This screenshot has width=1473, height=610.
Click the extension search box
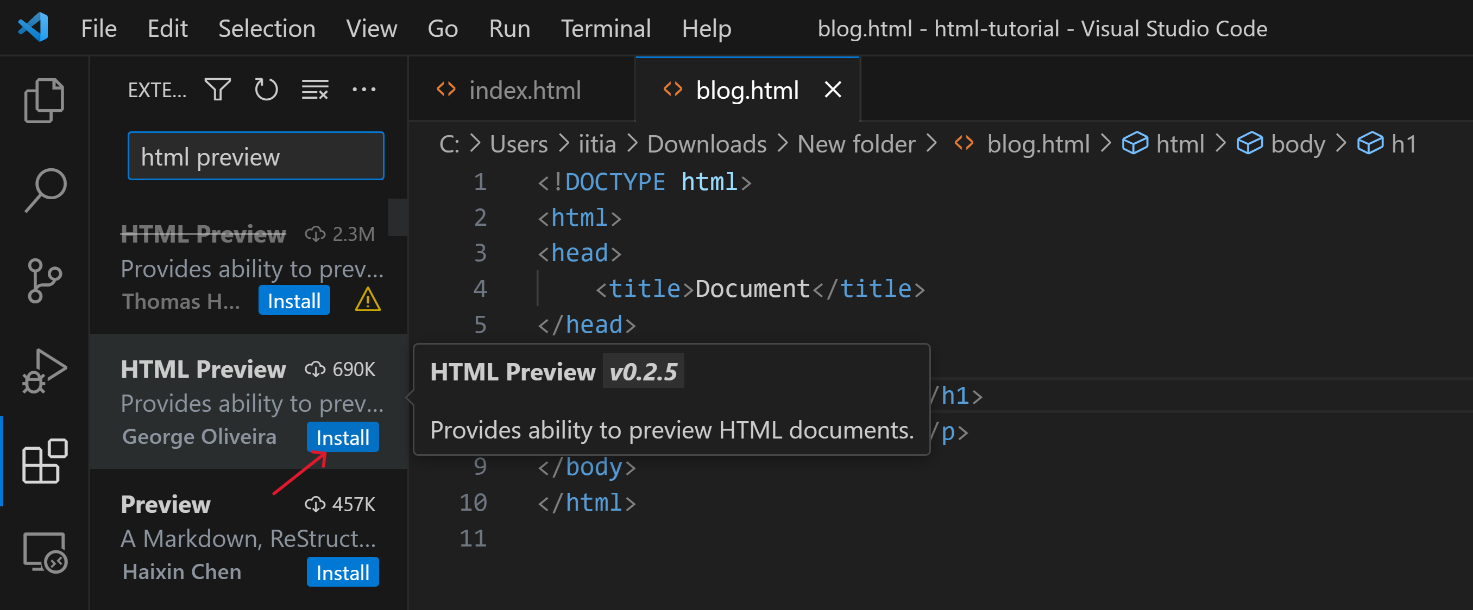point(256,156)
